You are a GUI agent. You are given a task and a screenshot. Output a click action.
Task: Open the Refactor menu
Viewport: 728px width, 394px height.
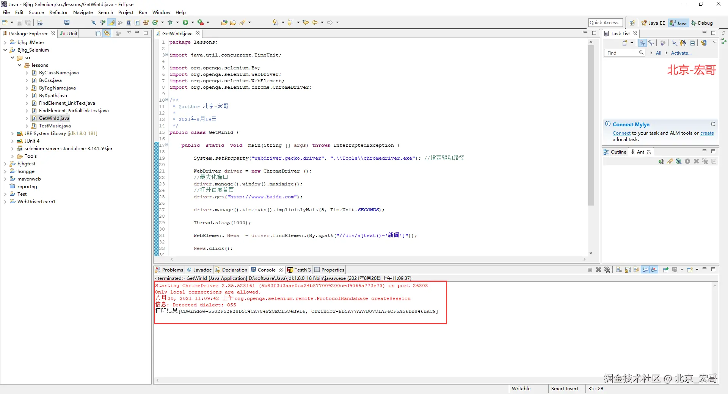pyautogui.click(x=58, y=13)
